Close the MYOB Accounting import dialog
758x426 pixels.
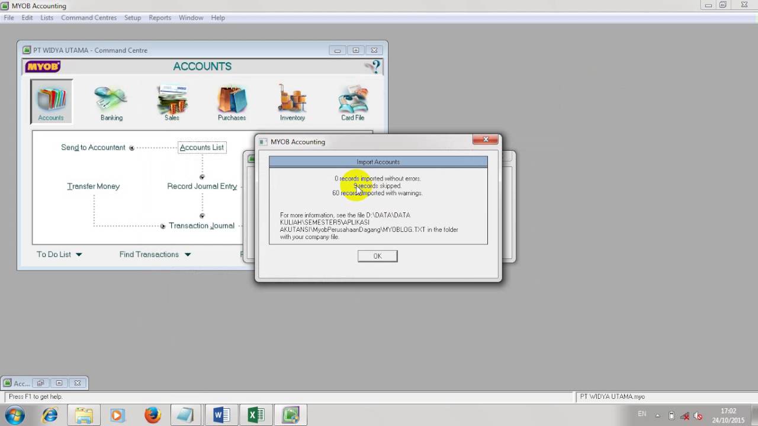(x=485, y=140)
